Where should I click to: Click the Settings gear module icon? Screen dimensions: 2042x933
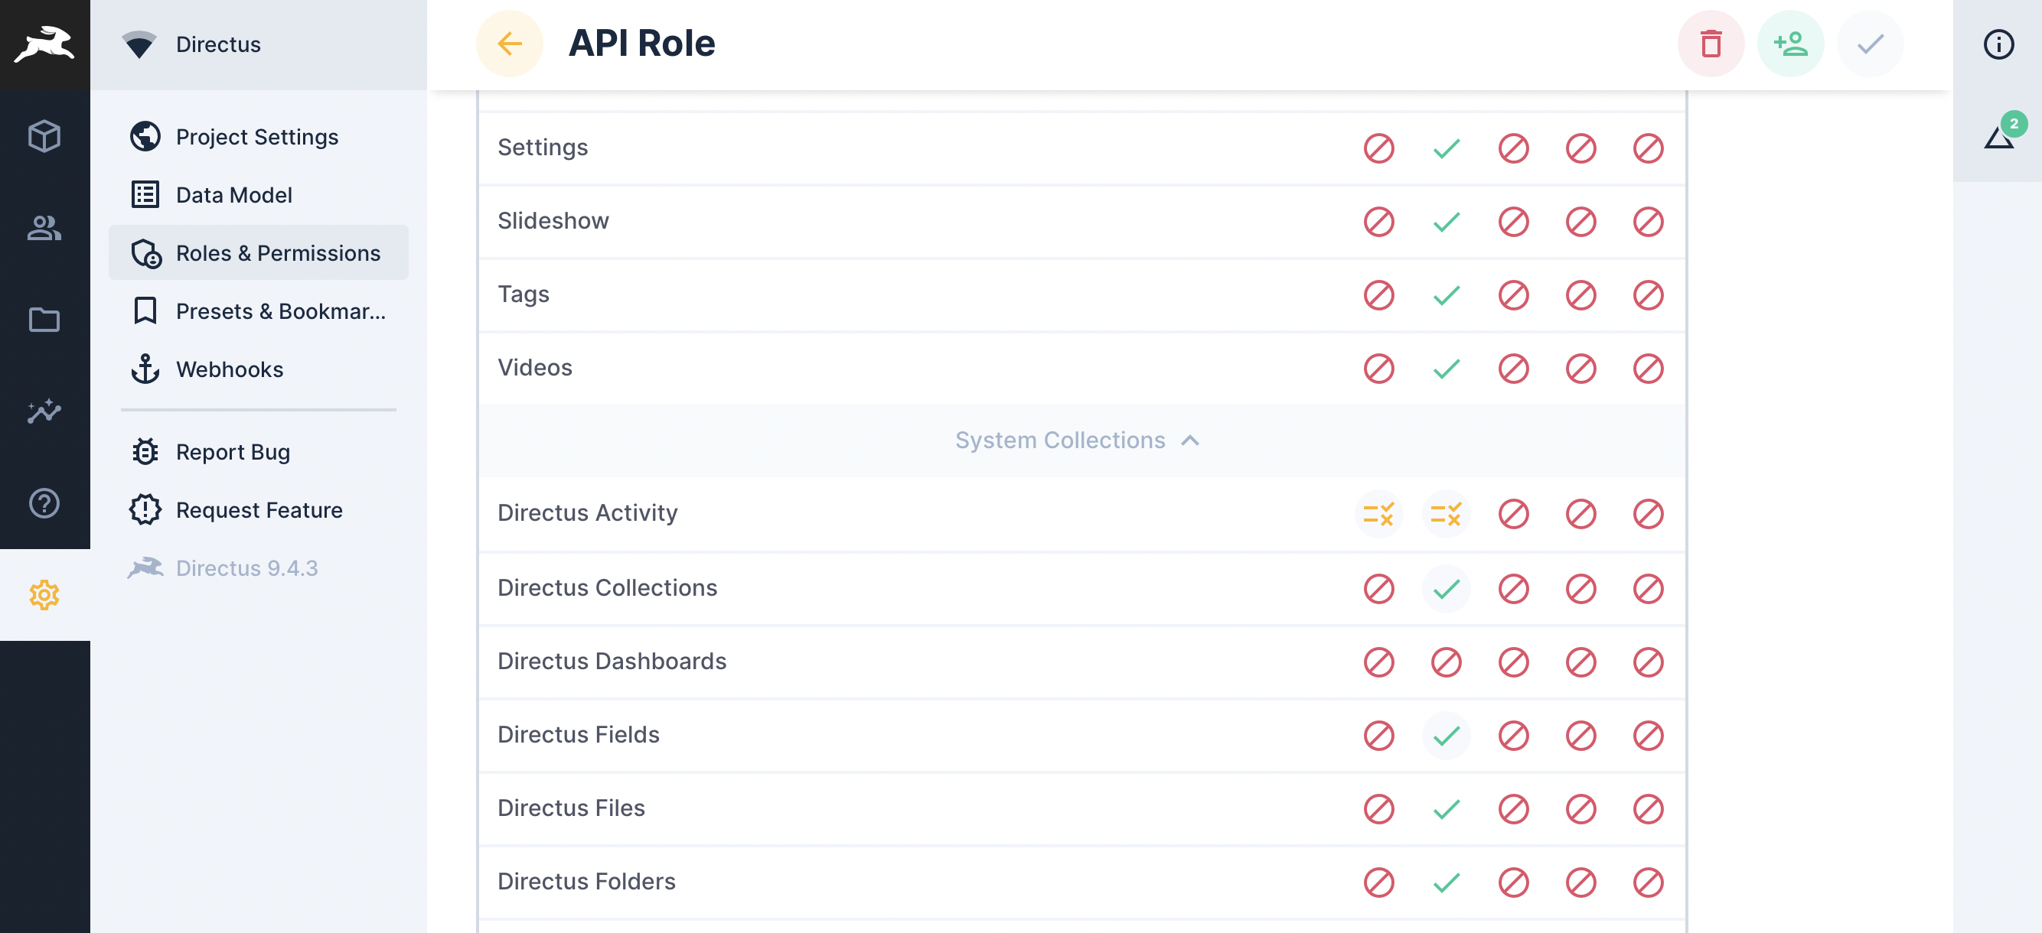(44, 594)
